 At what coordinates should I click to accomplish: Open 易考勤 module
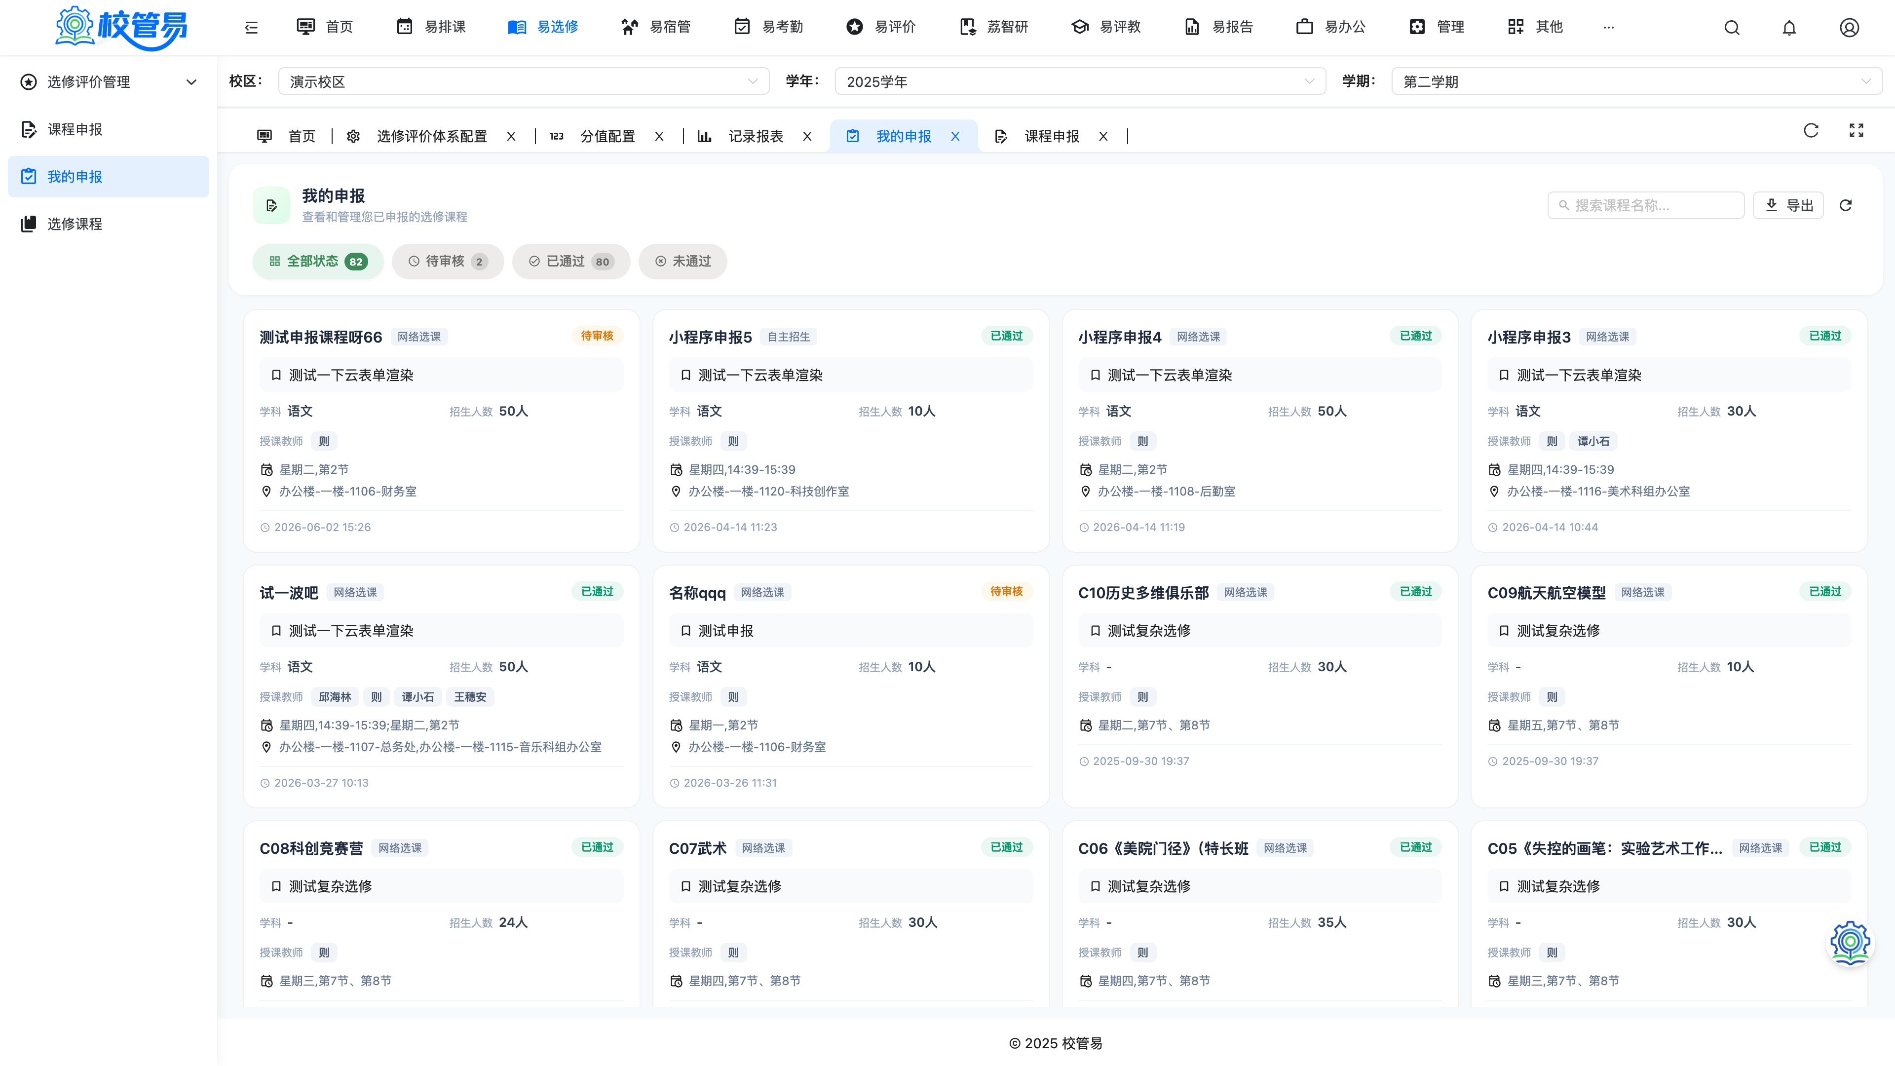point(769,27)
